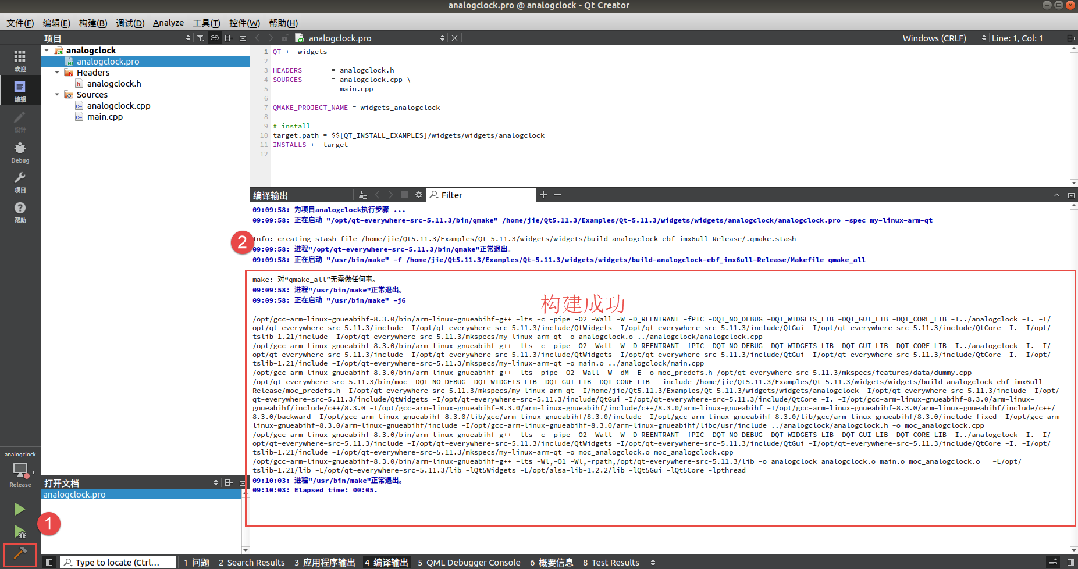Toggle file write-lock icon
Screen dimensions: 1078x569
pos(285,38)
